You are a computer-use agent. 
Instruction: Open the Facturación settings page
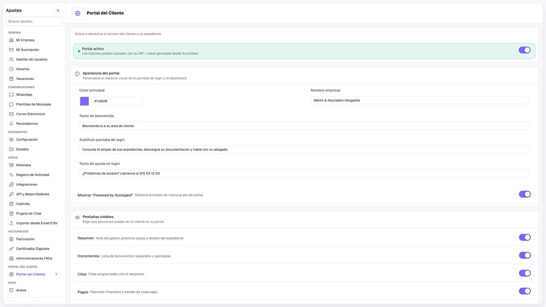click(25, 239)
